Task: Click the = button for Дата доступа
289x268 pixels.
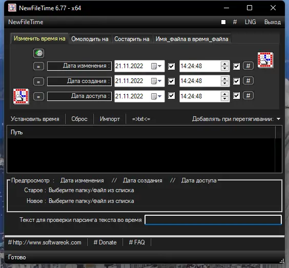Action: pos(38,96)
